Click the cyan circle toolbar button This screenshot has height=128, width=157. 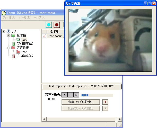pyautogui.click(x=49, y=25)
